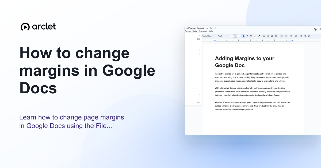321x168 pixels.
Task: Open the Arial font dropdown
Action: [223, 36]
